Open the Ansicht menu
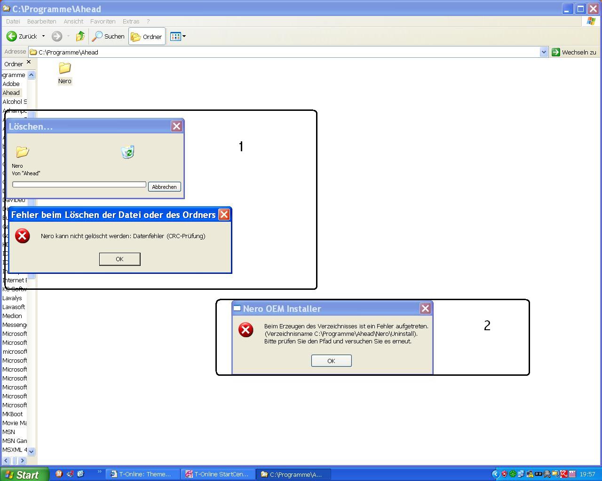 click(x=73, y=21)
